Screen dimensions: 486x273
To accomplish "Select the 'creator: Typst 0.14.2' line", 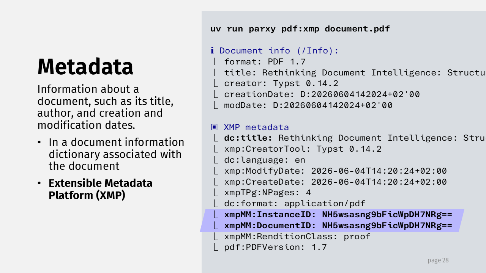I will [276, 83].
